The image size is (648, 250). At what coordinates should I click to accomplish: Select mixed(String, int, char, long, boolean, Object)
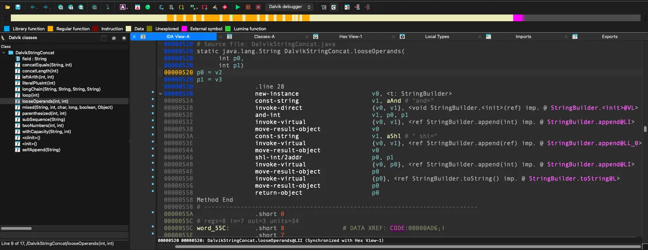[68, 107]
